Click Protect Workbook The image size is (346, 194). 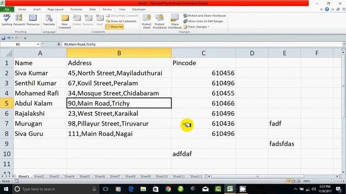pyautogui.click(x=159, y=22)
